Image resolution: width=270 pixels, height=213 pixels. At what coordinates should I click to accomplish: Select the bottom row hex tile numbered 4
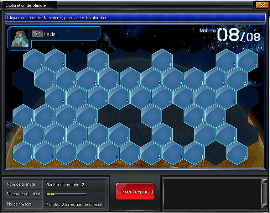(194, 153)
